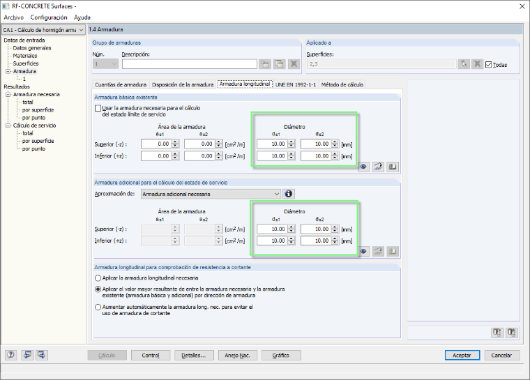Image resolution: width=530 pixels, height=380 pixels.
Task: Open the Archivo menu
Action: 13,17
